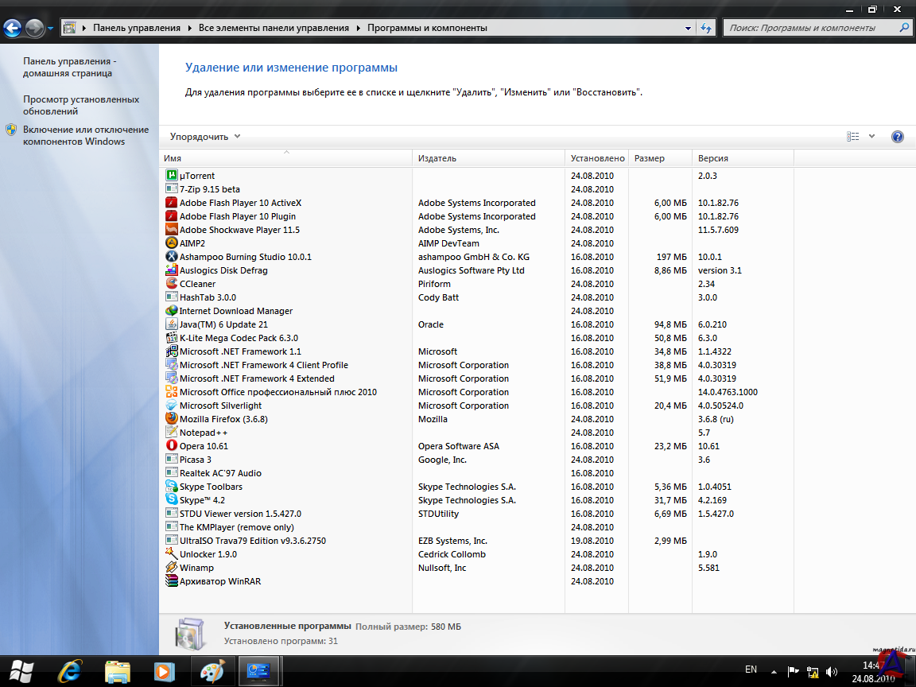This screenshot has width=916, height=687.
Task: Click the Skype 4.2 icon
Action: click(171, 499)
